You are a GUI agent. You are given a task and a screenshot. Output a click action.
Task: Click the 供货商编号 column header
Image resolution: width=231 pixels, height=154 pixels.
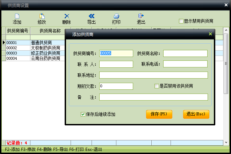pyautogui.click(x=17, y=31)
